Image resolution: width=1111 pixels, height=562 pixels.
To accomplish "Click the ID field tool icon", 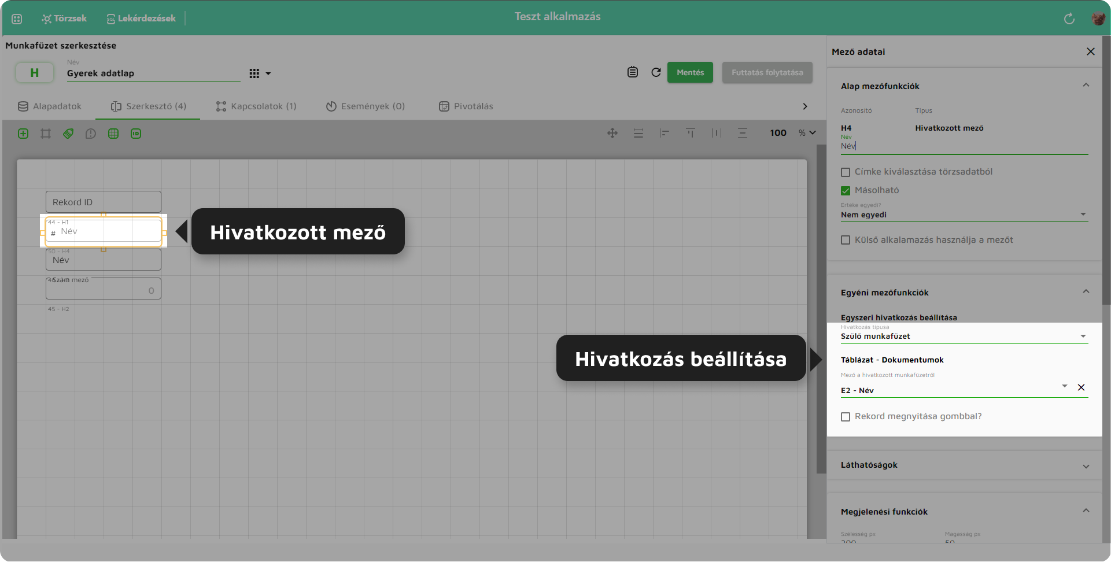I will pyautogui.click(x=136, y=134).
